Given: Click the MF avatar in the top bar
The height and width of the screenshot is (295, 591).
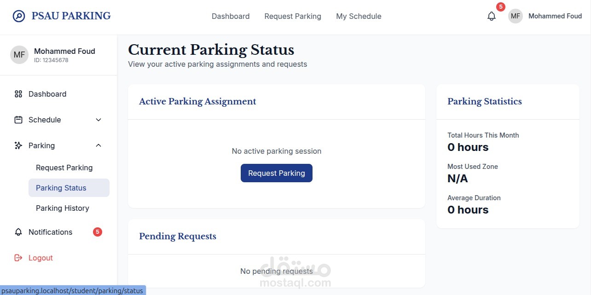Looking at the screenshot, I should point(516,16).
